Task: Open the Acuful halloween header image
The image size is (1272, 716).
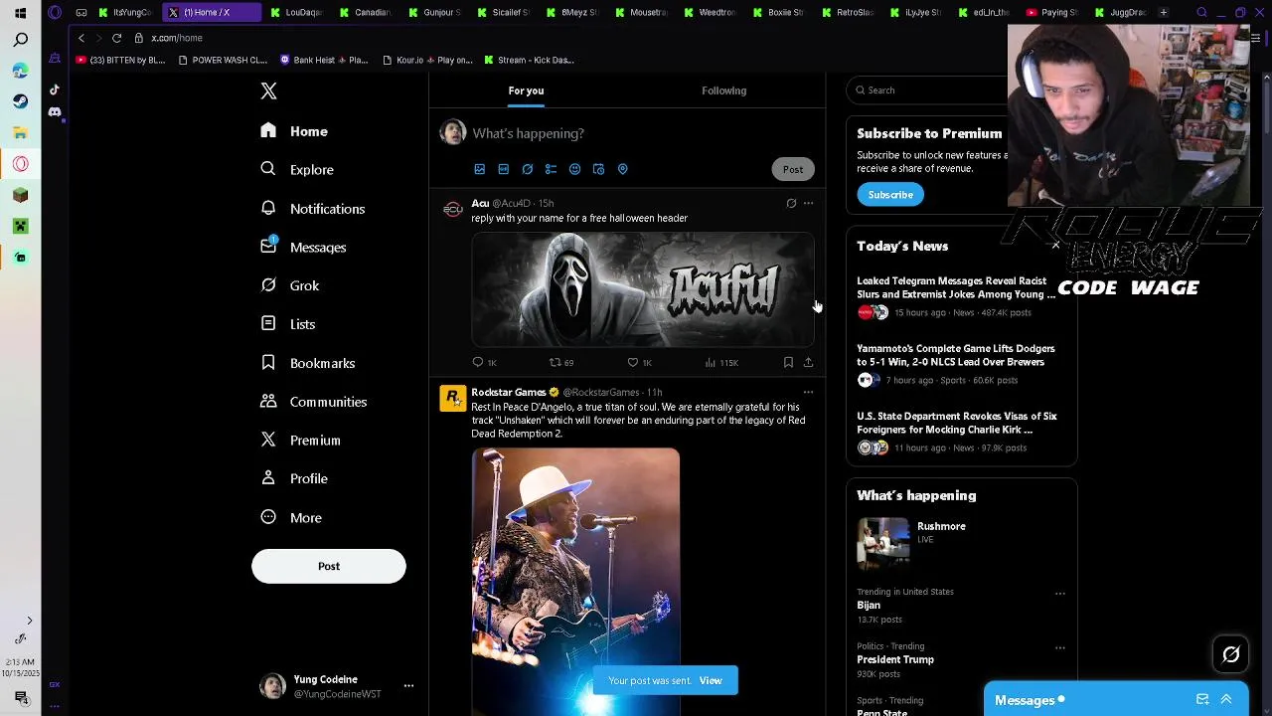Action: tap(643, 289)
